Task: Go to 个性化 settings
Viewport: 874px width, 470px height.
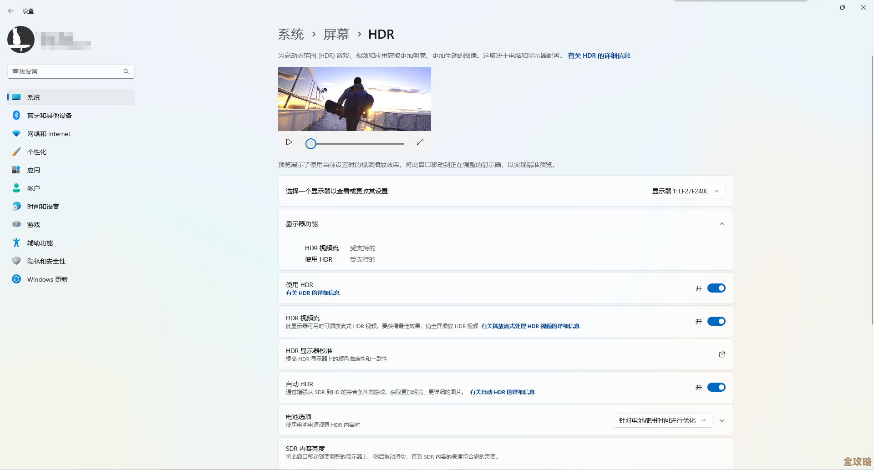Action: (37, 152)
